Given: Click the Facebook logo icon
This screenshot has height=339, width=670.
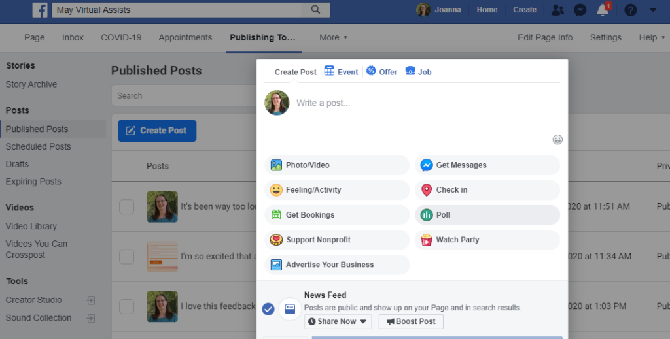Looking at the screenshot, I should pyautogui.click(x=40, y=10).
